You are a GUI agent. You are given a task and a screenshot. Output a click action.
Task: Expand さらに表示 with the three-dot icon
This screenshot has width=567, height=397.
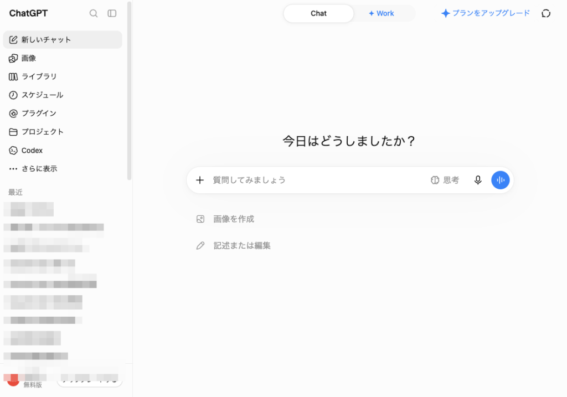(13, 169)
